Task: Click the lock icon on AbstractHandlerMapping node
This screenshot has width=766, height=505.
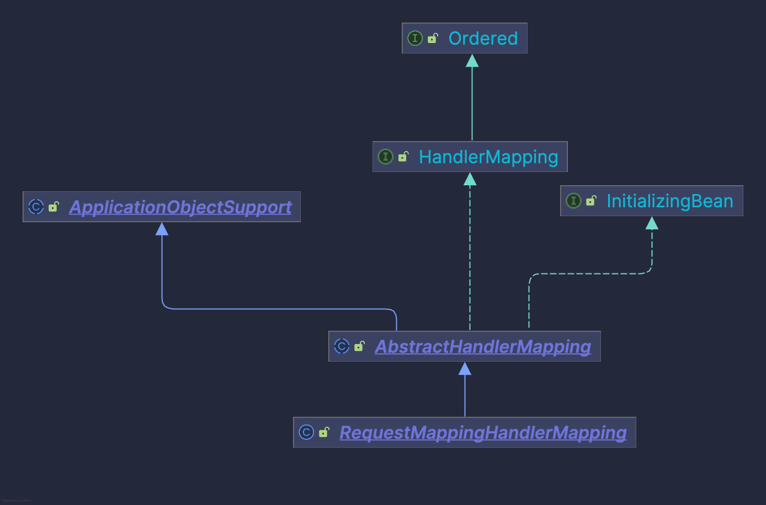Action: point(359,346)
